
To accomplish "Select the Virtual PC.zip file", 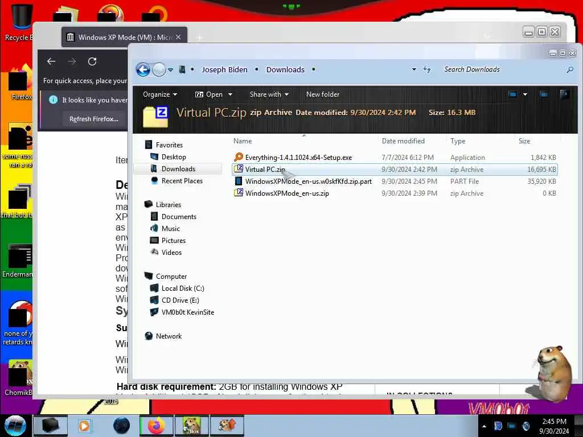I will (395, 170).
